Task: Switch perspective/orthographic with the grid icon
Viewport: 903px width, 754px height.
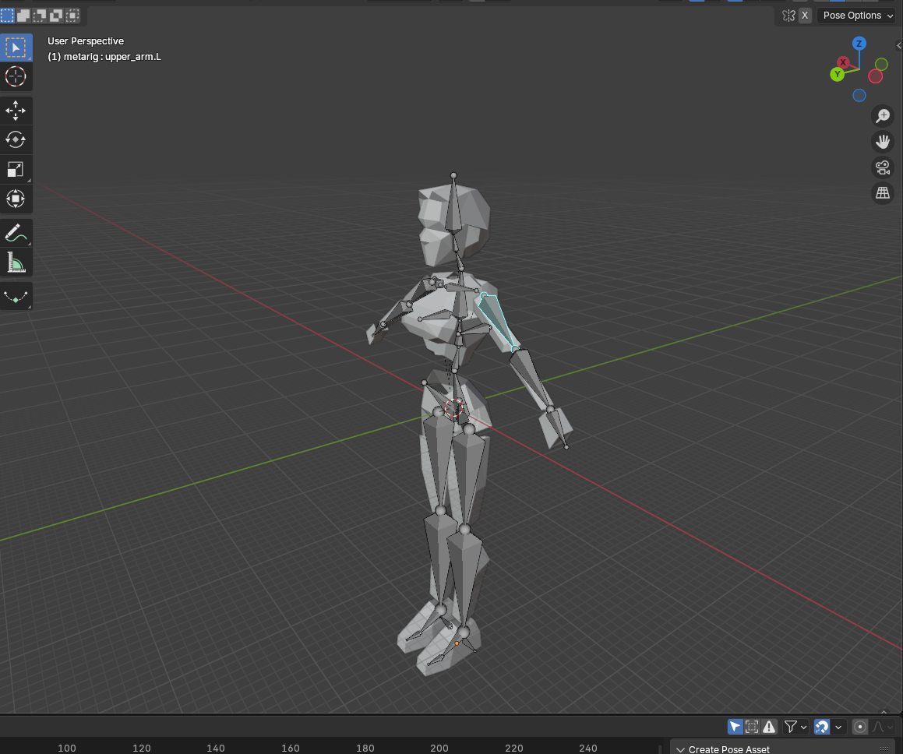Action: [x=883, y=193]
